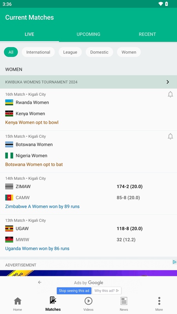Screen dimensions: 177x314
Task: Expand Kwibuka Womens Tournament 2024 with arrow
Action: (x=168, y=82)
